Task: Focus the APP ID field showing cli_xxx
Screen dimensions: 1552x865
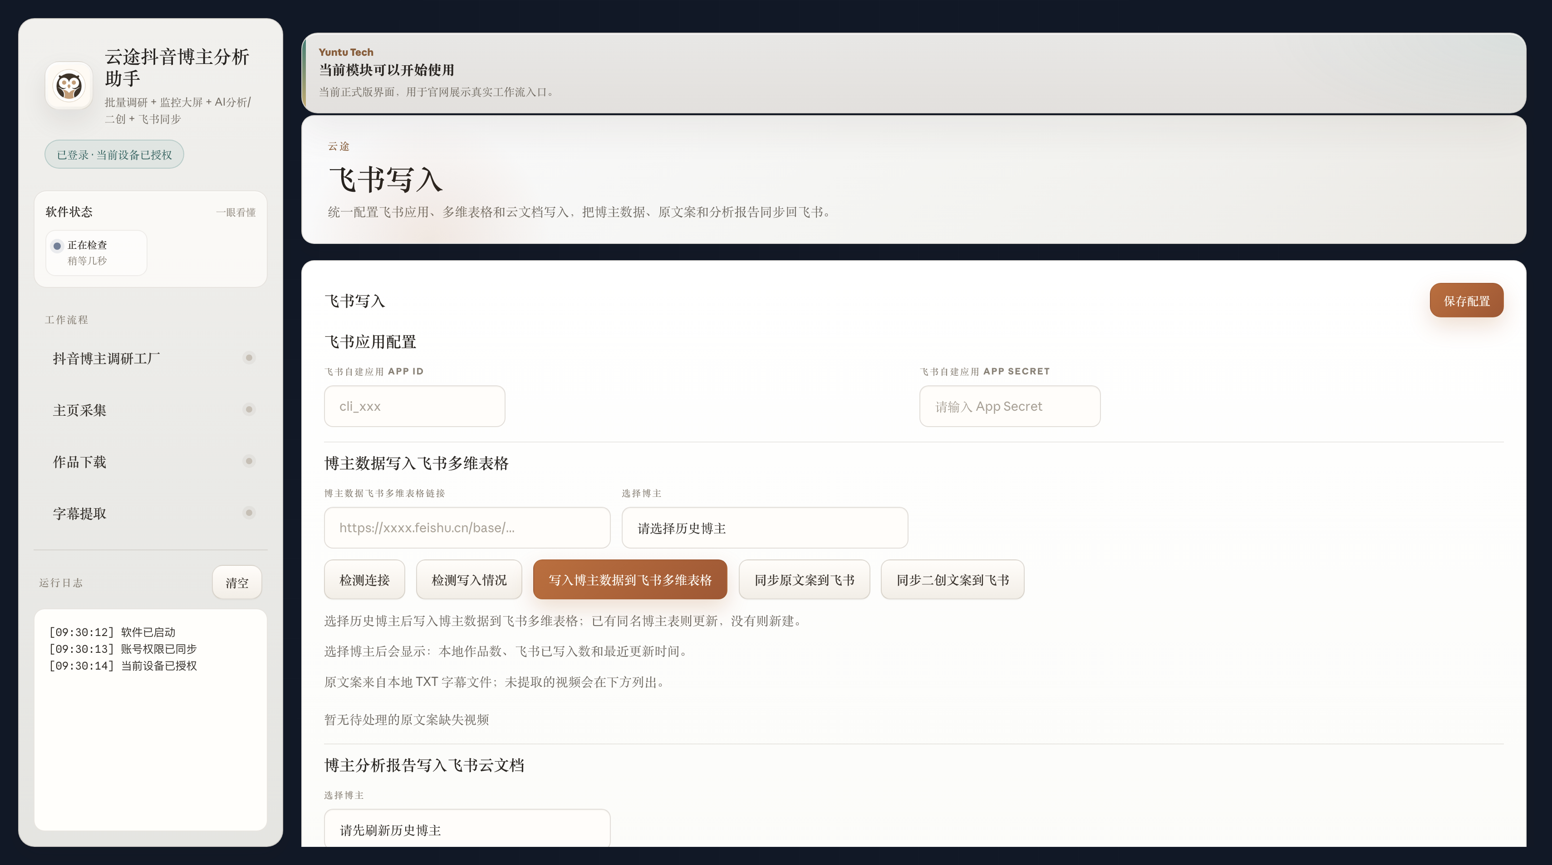Action: 414,406
